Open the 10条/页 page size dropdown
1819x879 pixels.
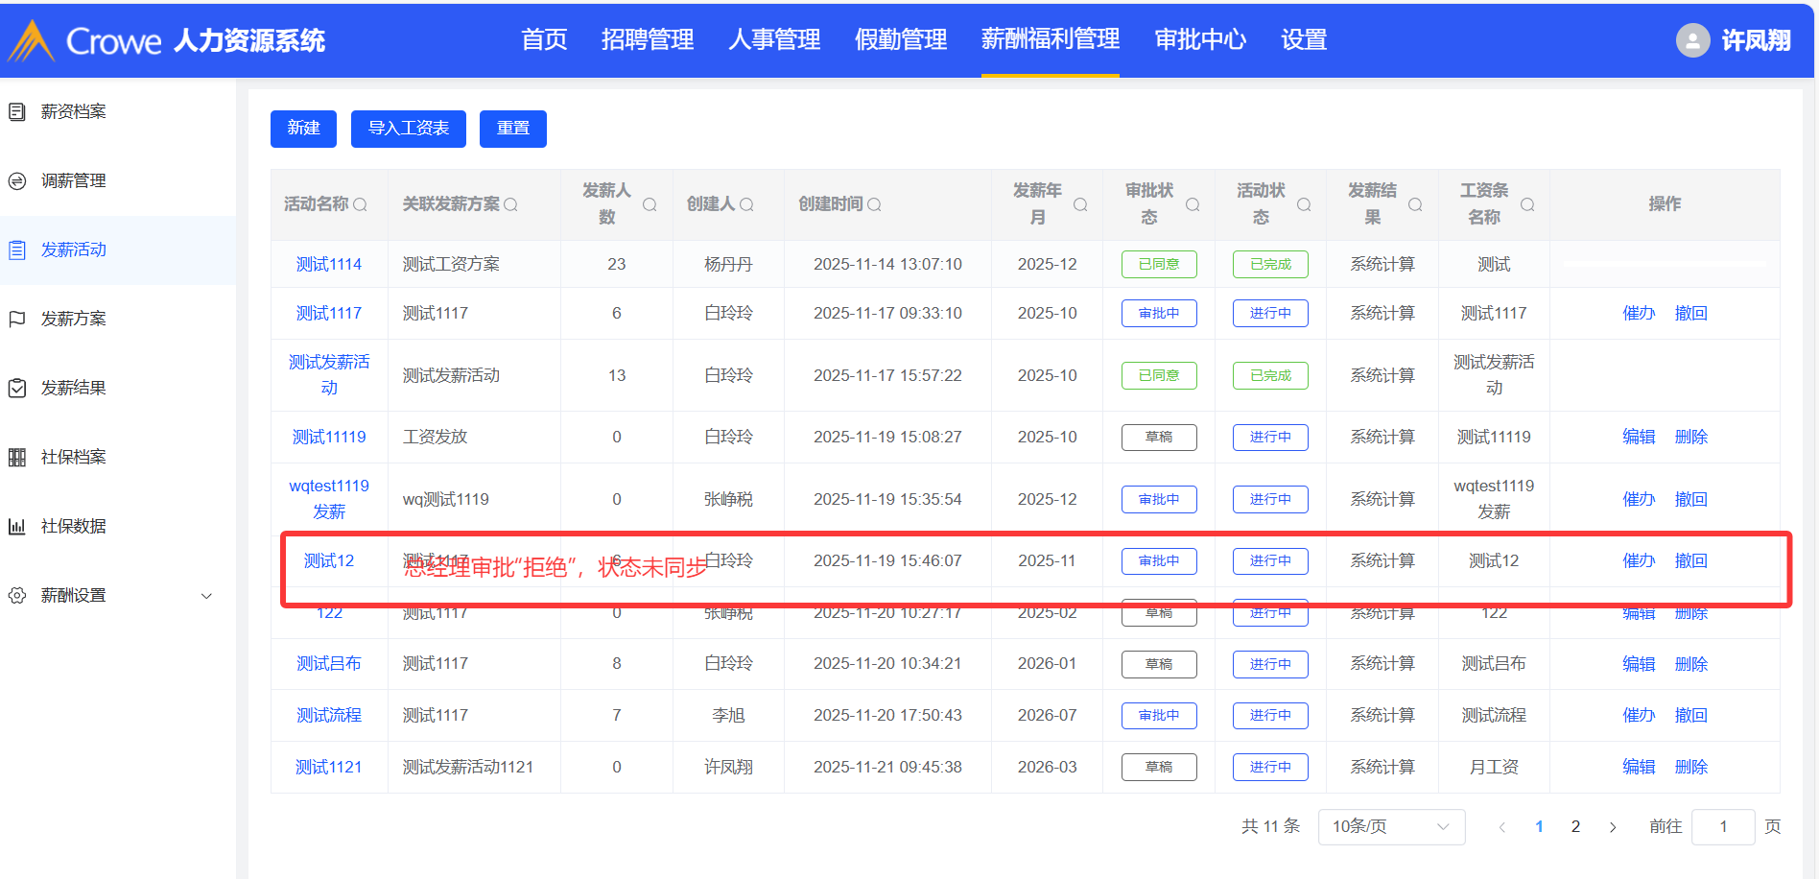pos(1390,827)
